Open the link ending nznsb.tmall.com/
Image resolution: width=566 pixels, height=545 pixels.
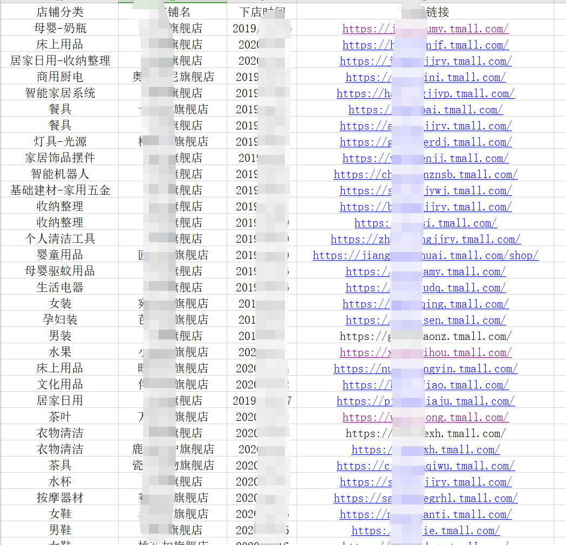click(426, 174)
